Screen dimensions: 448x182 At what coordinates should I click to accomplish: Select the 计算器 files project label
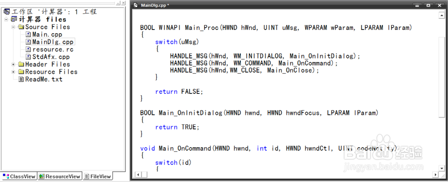tap(42, 19)
